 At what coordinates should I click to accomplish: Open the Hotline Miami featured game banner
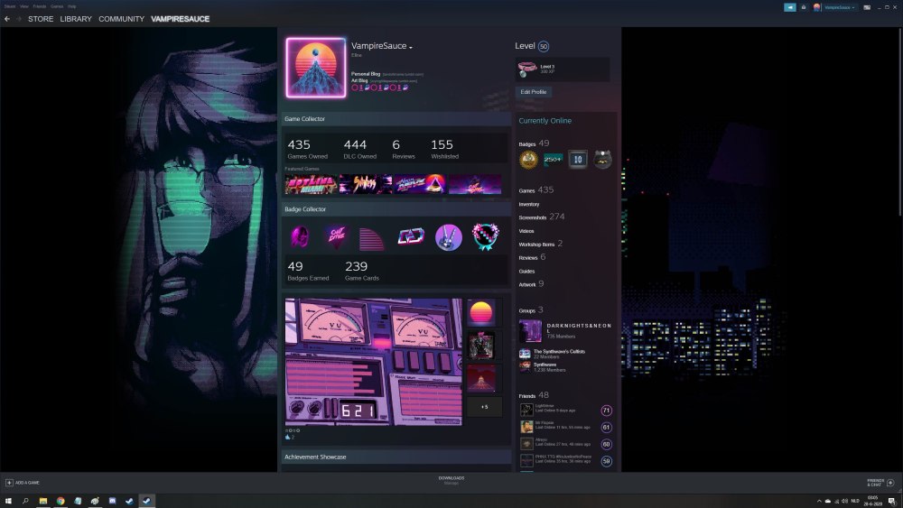pyautogui.click(x=311, y=184)
